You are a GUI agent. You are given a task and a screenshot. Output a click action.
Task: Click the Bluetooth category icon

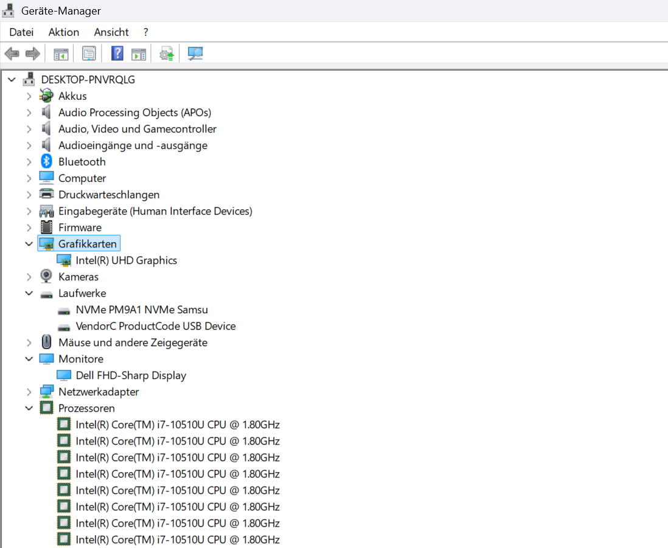click(x=46, y=161)
